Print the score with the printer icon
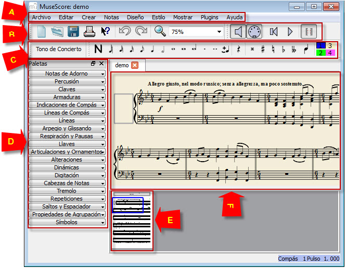The height and width of the screenshot is (268, 346). pos(89,32)
